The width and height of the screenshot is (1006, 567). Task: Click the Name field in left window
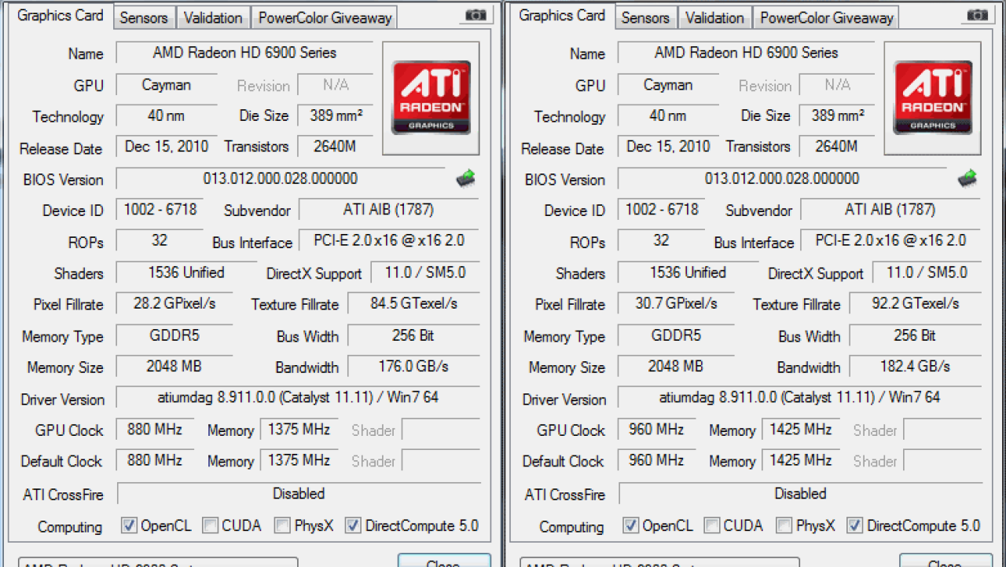(x=244, y=53)
